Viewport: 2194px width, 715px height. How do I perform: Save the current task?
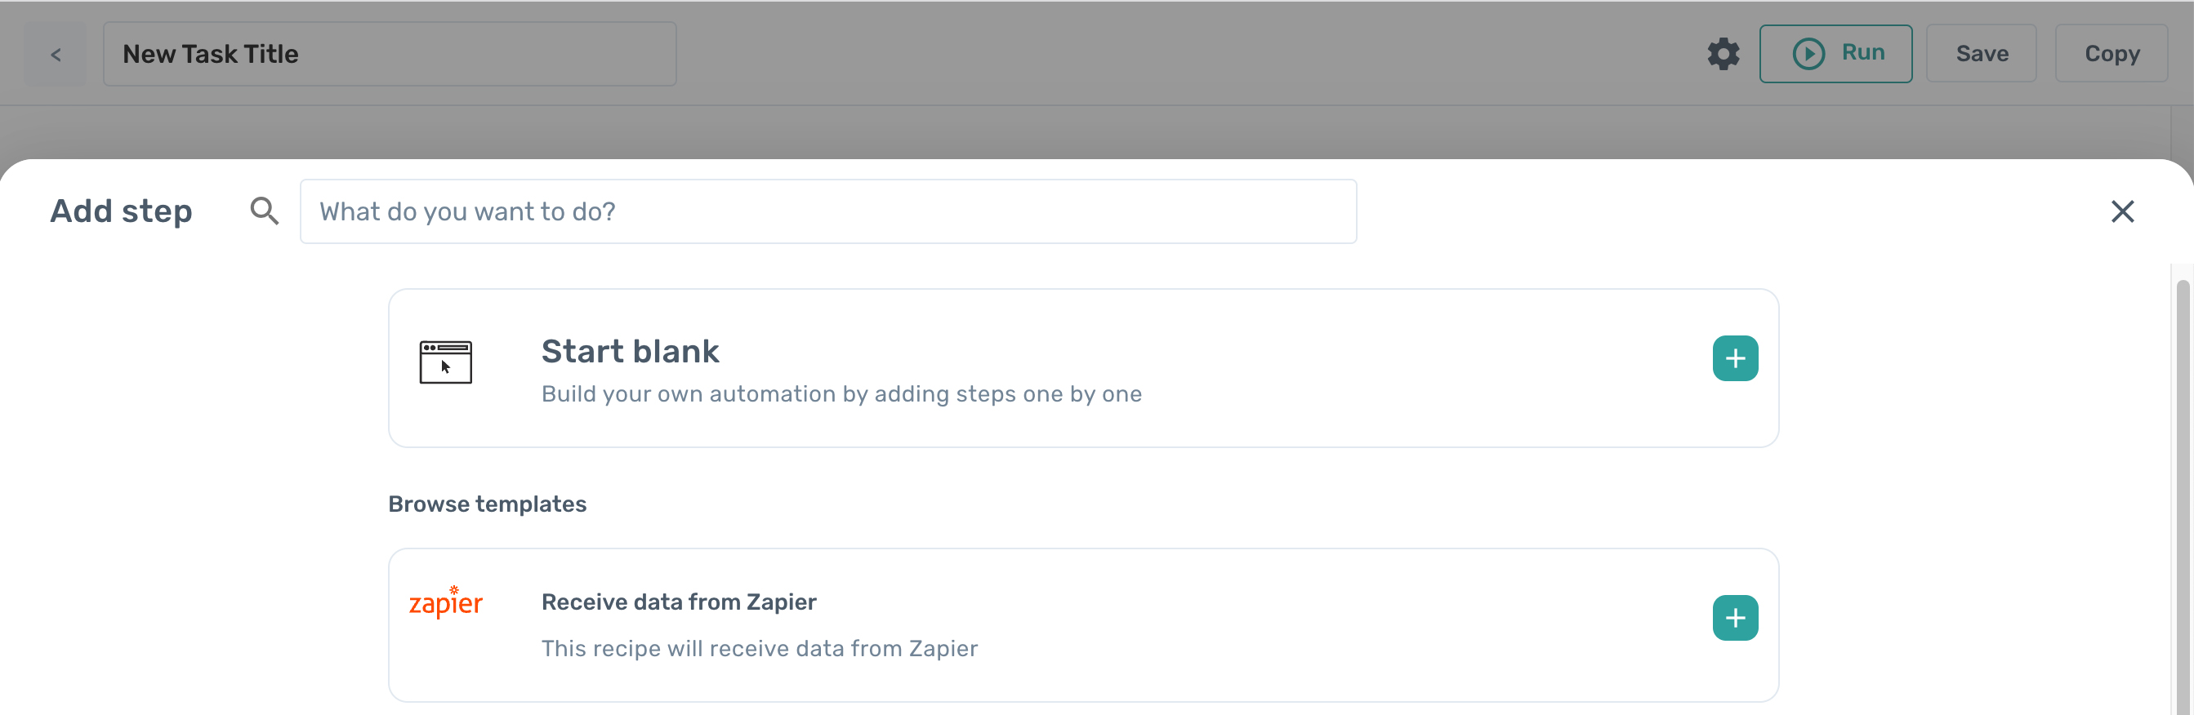[1980, 54]
